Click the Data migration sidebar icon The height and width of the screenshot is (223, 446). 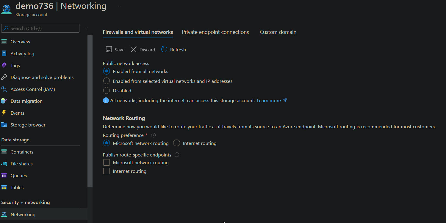pos(7,101)
